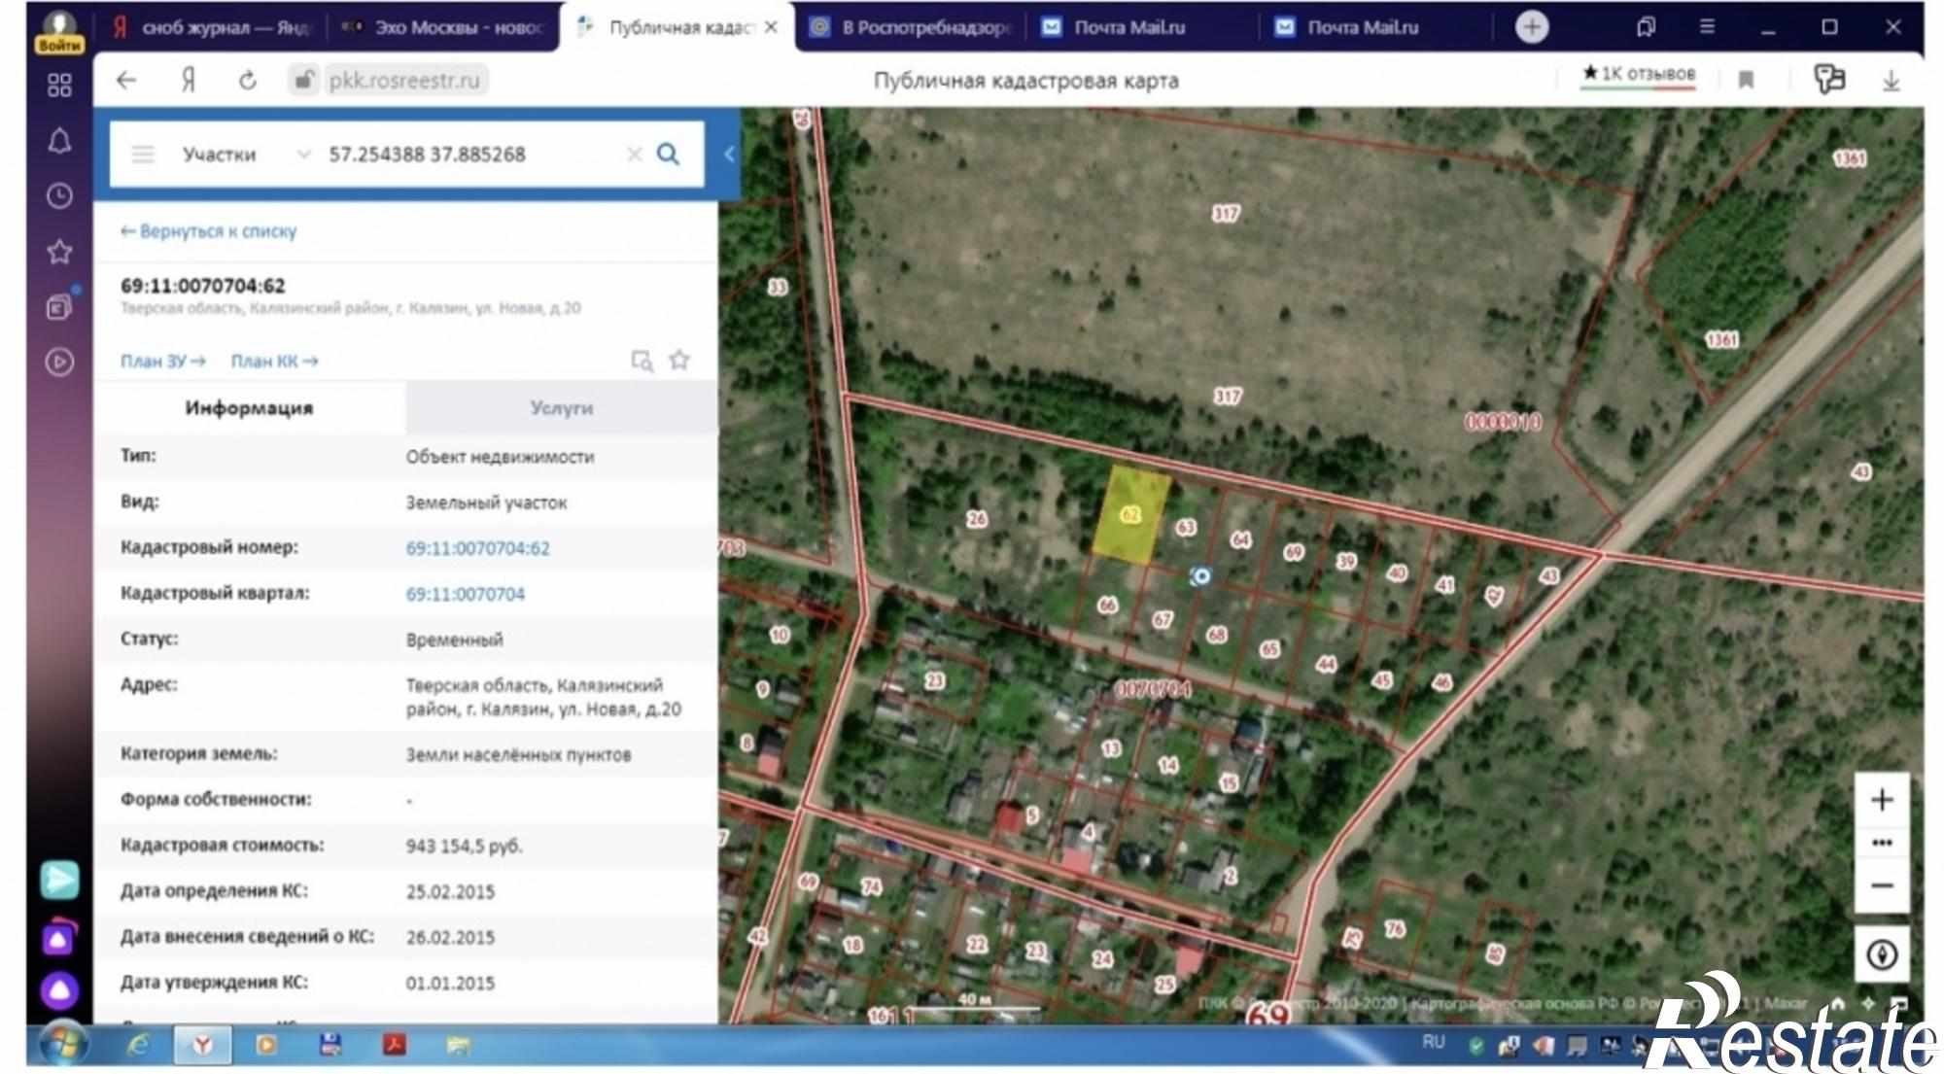The width and height of the screenshot is (1944, 1074).
Task: Open the hamburger menu in search bar
Action: [143, 154]
